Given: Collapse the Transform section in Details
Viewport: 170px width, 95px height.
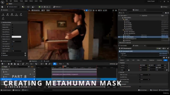Looking at the screenshot, I should click(119, 63).
